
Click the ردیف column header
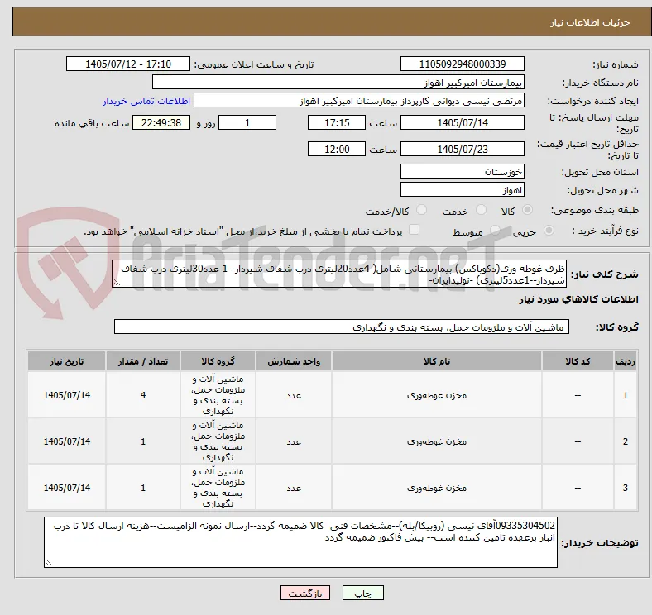tap(626, 361)
